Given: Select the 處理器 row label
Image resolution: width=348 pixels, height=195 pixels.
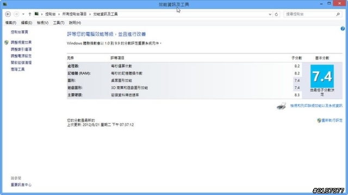Looking at the screenshot, I should 73,66.
